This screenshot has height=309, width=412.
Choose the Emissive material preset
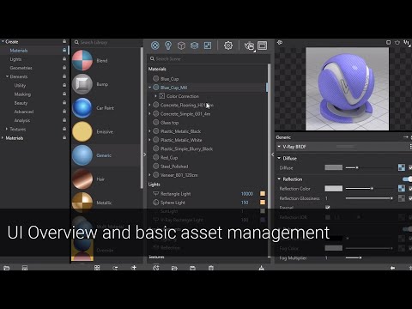click(x=105, y=131)
